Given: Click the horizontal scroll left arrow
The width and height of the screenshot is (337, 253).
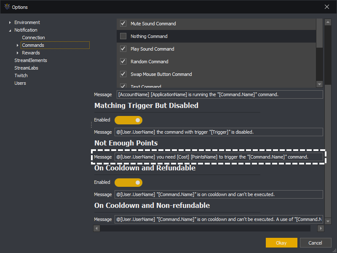Looking at the screenshot, I should click(x=96, y=228).
